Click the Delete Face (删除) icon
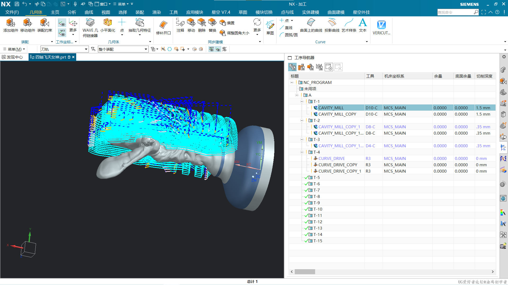508x285 pixels. (202, 22)
